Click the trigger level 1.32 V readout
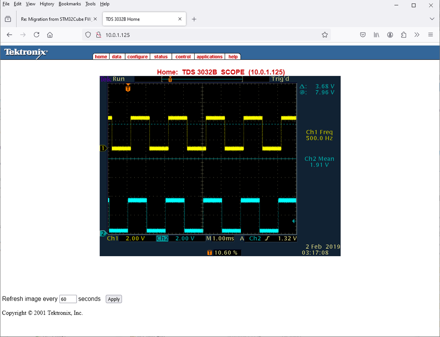 pos(287,239)
